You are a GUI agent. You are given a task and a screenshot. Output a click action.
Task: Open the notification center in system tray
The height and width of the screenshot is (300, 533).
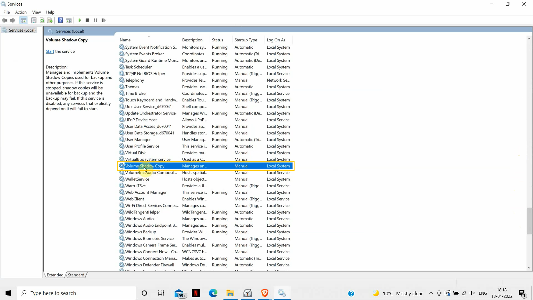(522, 293)
